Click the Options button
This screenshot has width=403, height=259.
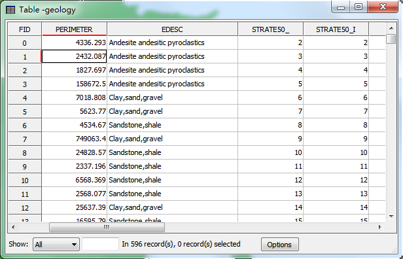pyautogui.click(x=280, y=245)
